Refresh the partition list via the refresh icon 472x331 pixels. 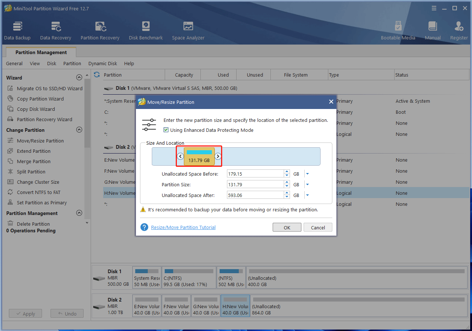(x=97, y=75)
